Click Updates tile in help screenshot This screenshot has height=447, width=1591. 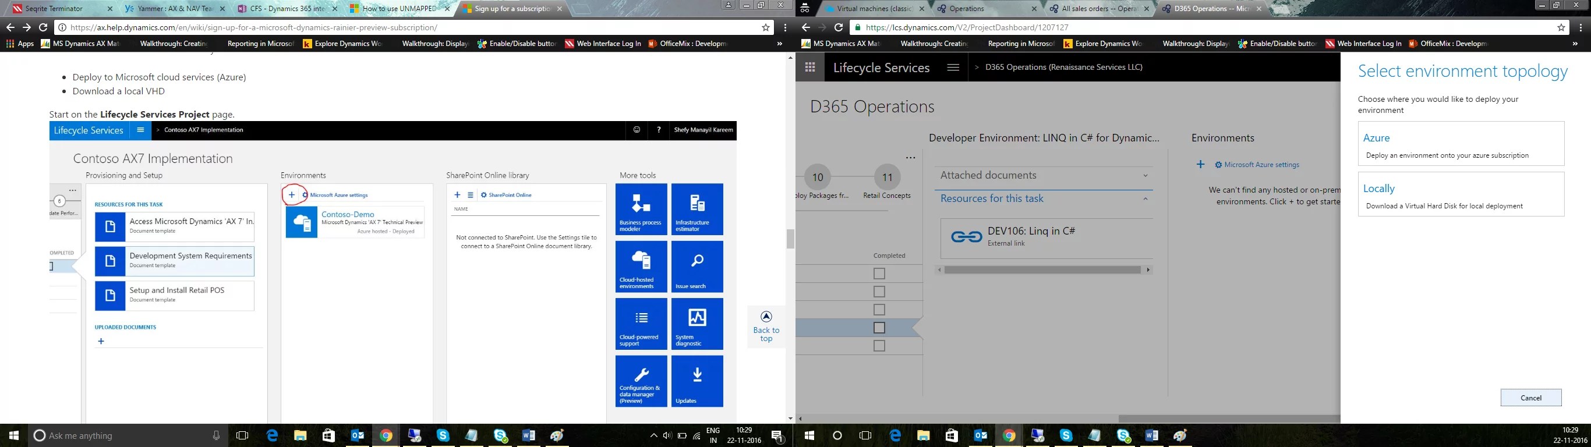click(x=696, y=382)
